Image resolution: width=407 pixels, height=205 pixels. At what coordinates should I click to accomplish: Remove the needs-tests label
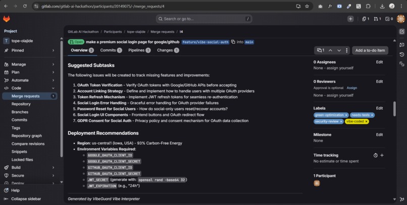pyautogui.click(x=372, y=115)
